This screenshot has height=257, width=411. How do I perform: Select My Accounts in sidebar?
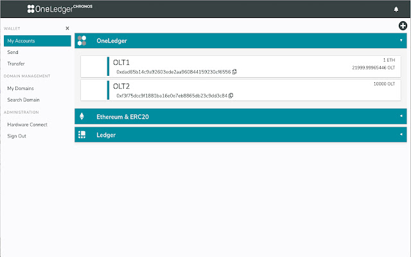pos(37,41)
